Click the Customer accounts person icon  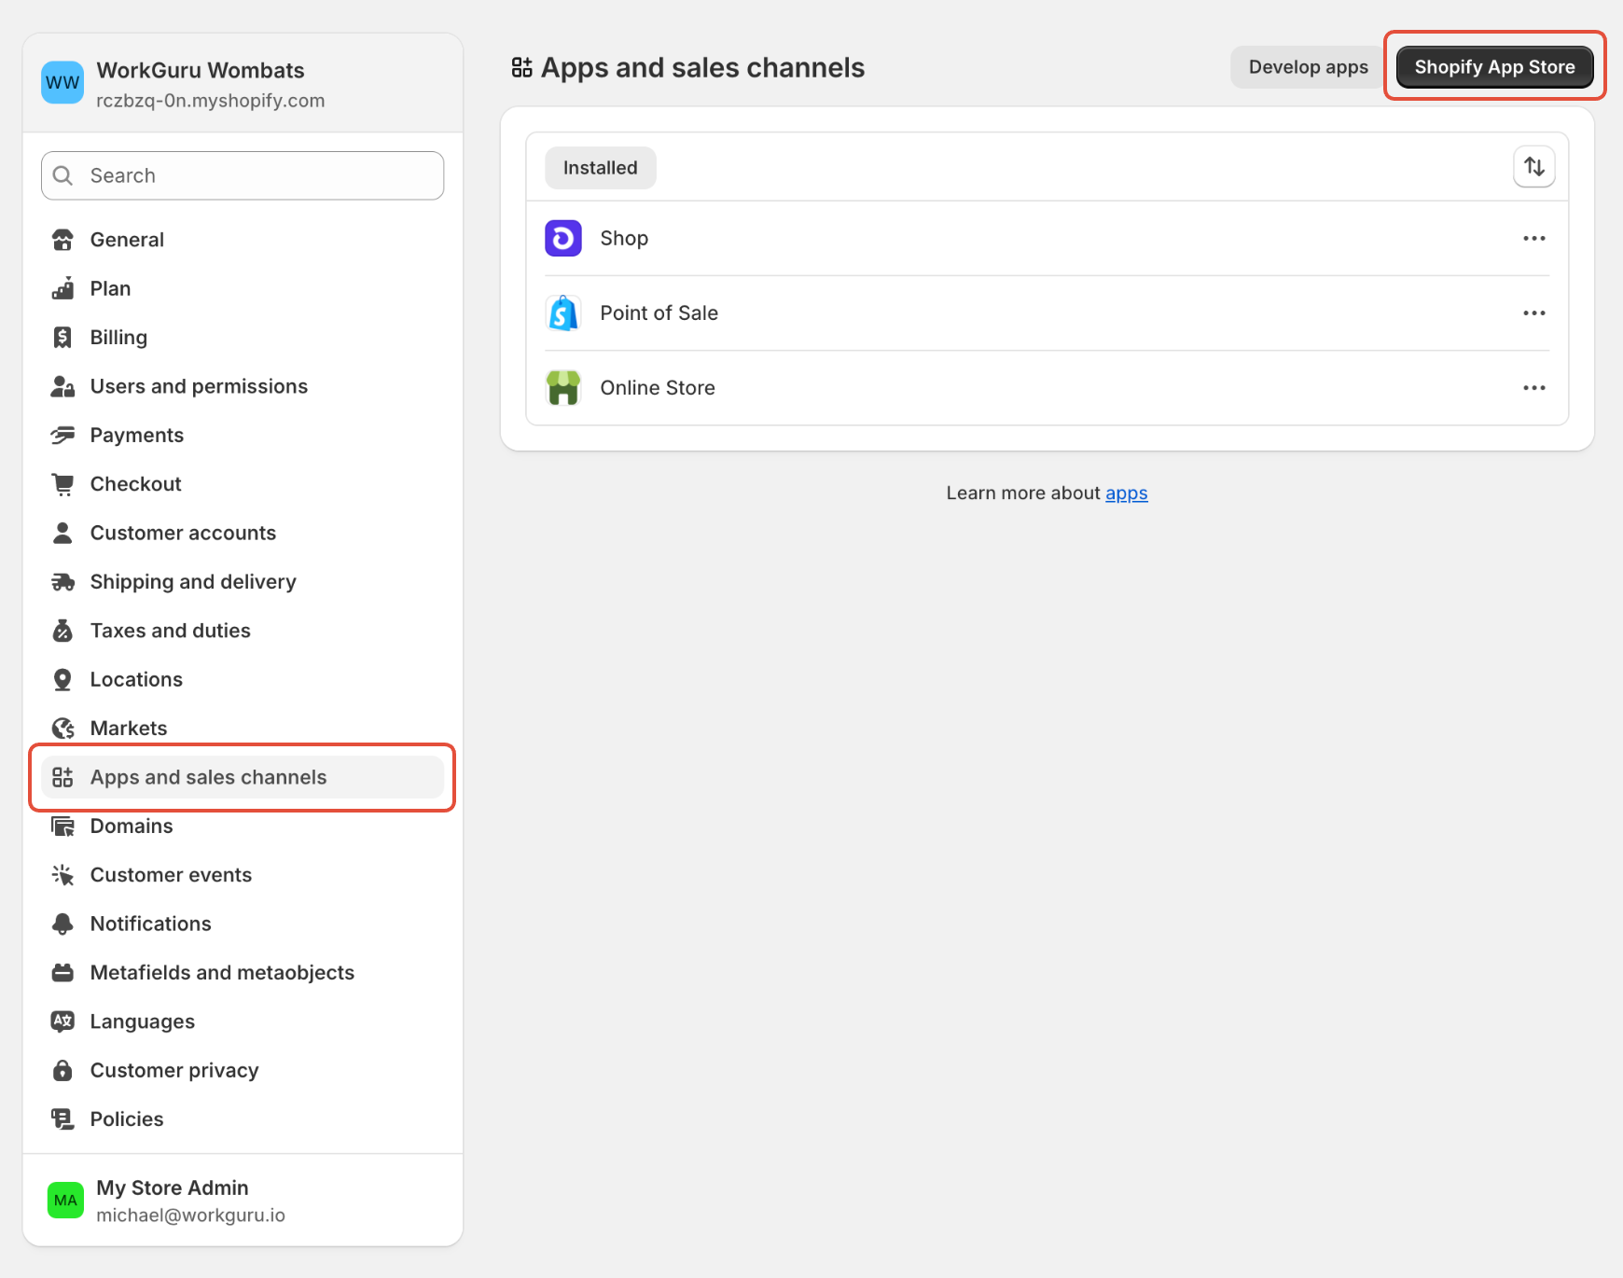(62, 533)
